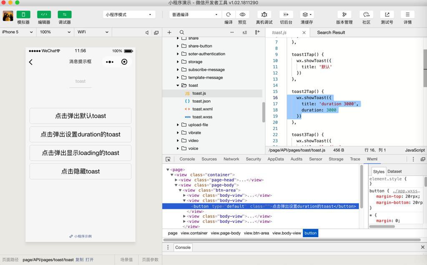
Task: Switch to the Storage tab
Action: point(336,159)
